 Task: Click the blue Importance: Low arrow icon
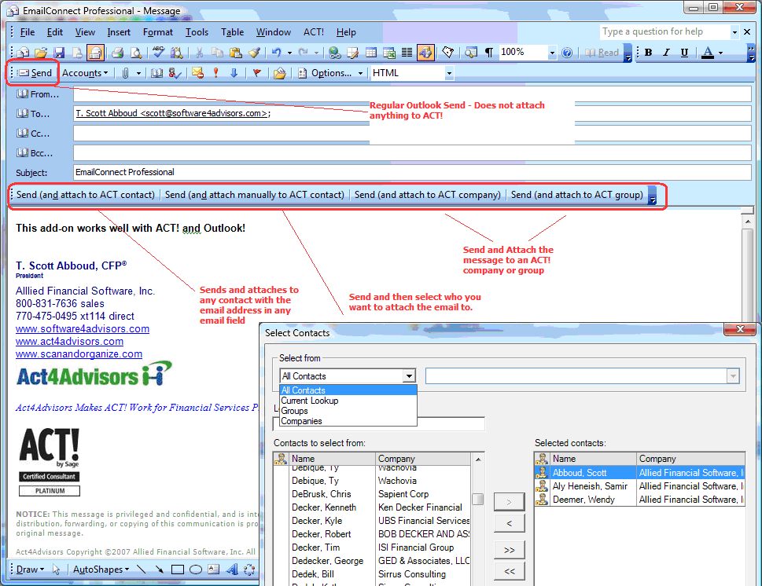[234, 73]
